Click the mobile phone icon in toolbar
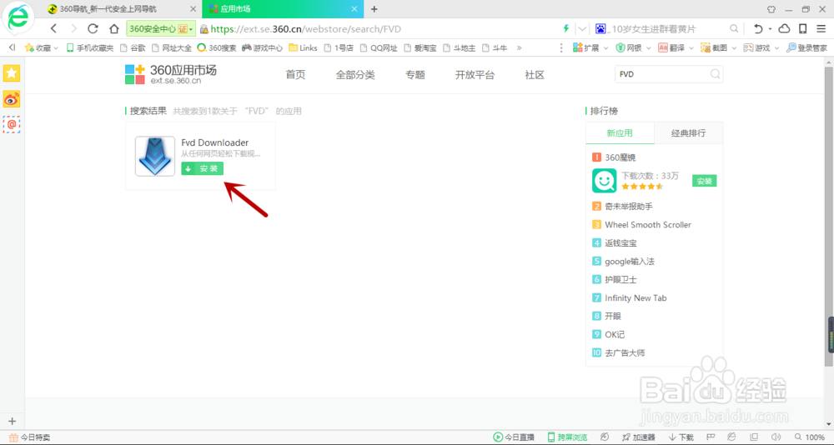This screenshot has width=834, height=445. click(x=803, y=28)
